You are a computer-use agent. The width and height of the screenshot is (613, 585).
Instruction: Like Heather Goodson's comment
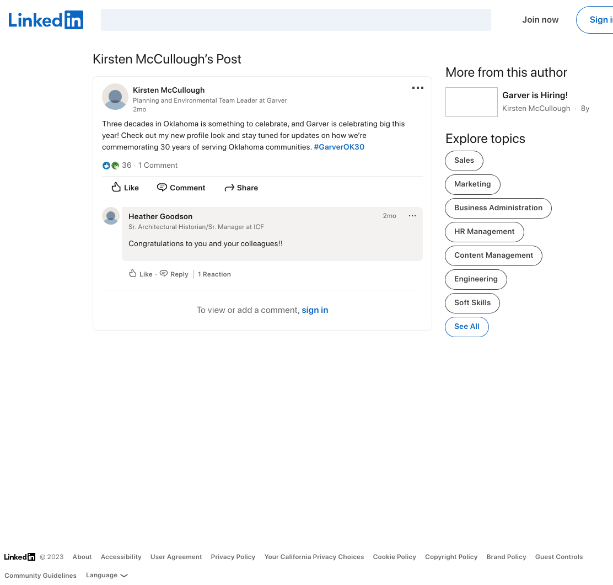coord(141,274)
